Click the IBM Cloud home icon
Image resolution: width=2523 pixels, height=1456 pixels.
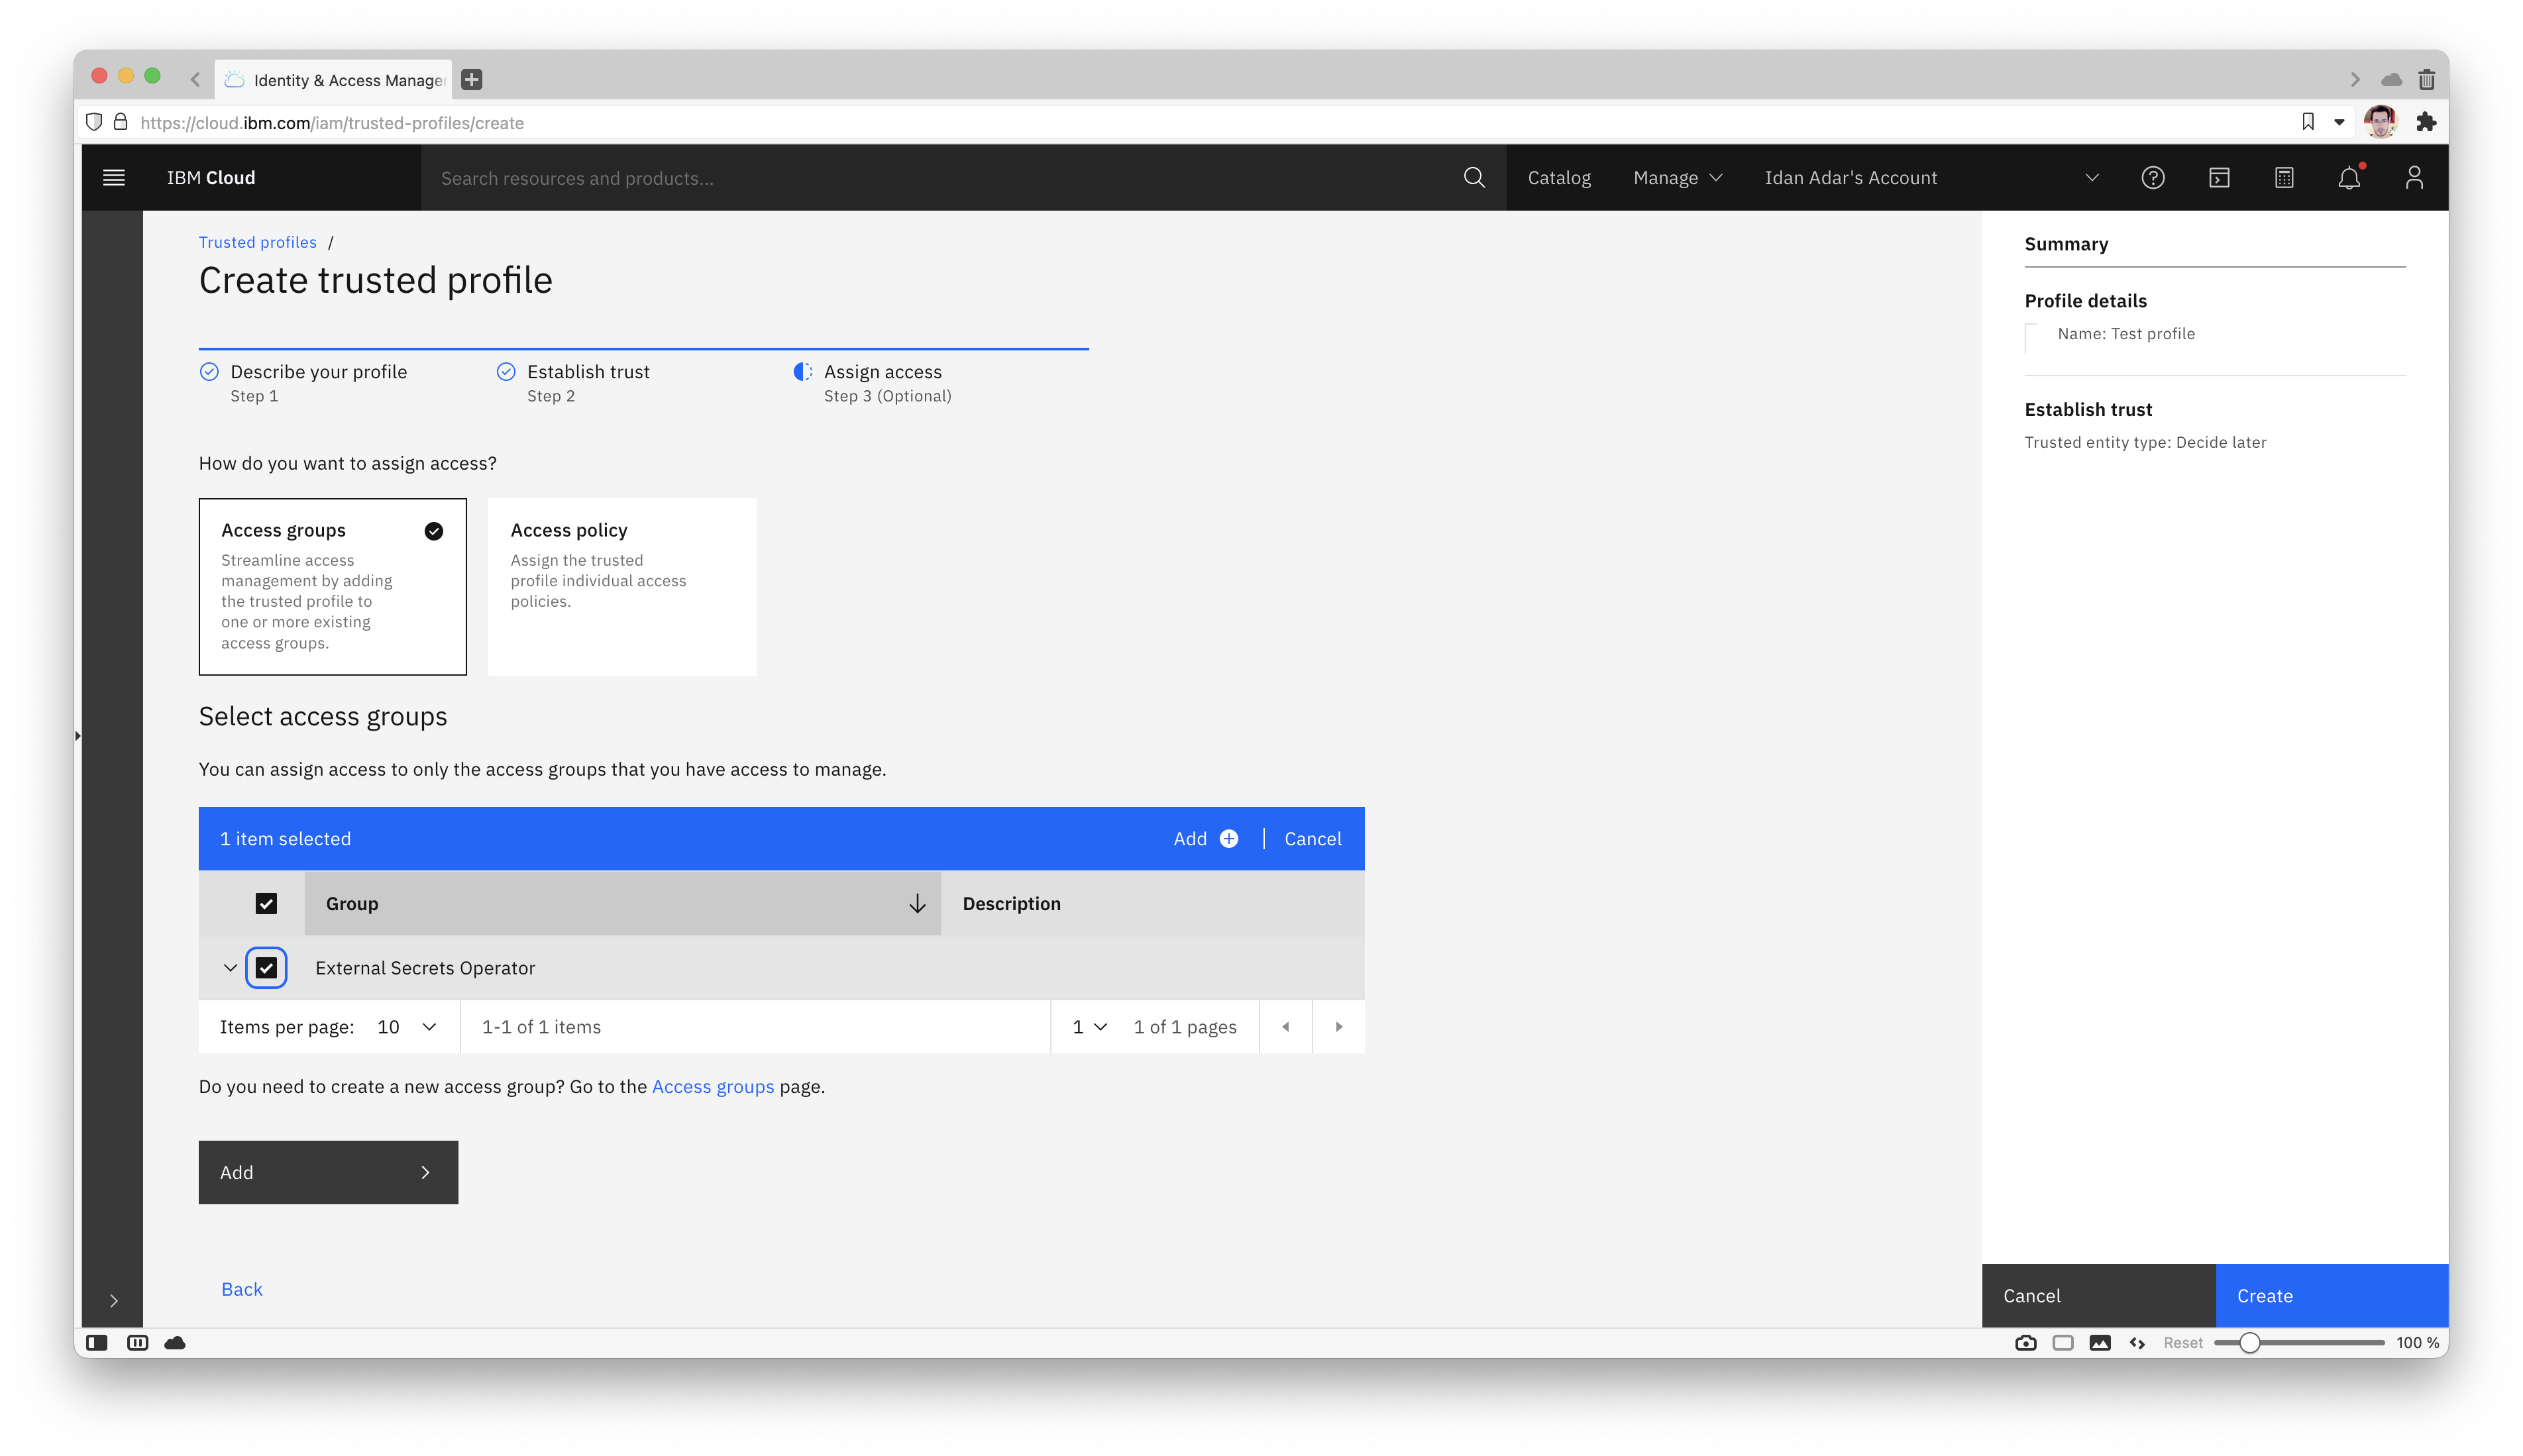click(209, 177)
